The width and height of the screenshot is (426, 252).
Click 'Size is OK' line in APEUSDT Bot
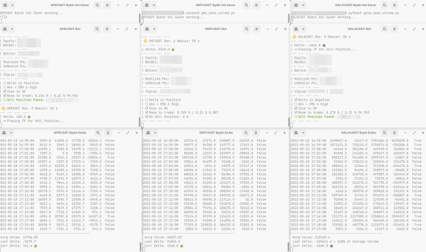pos(15,91)
